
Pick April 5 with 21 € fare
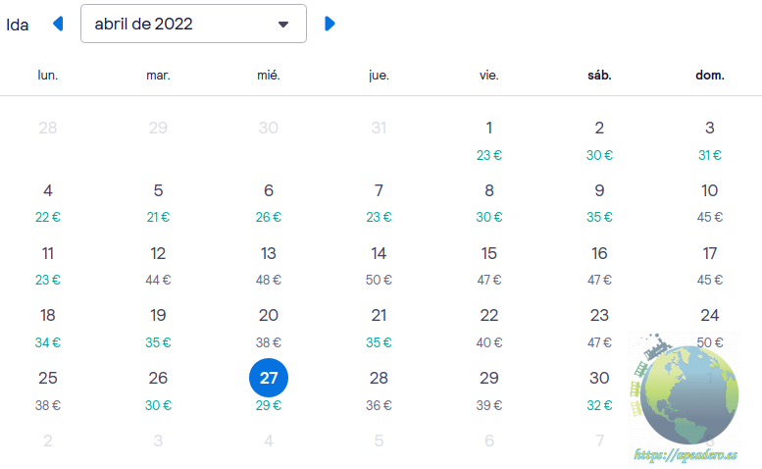[x=158, y=201]
